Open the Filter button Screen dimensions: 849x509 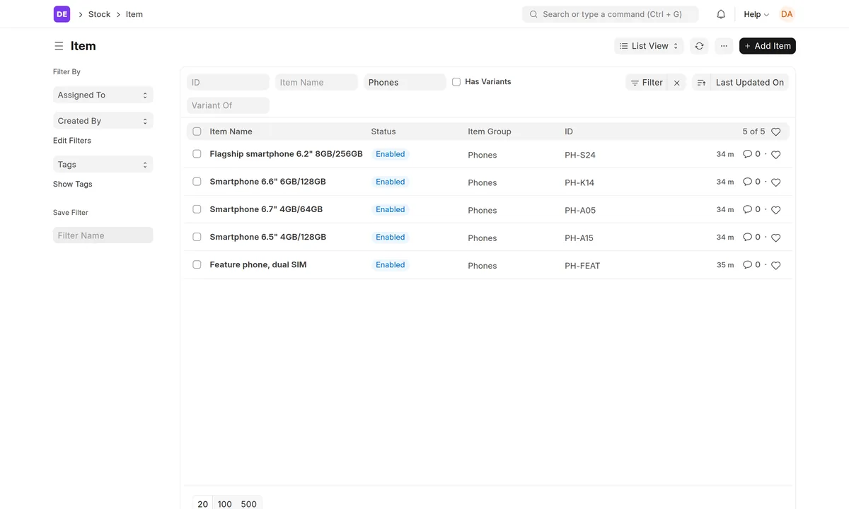pyautogui.click(x=647, y=83)
